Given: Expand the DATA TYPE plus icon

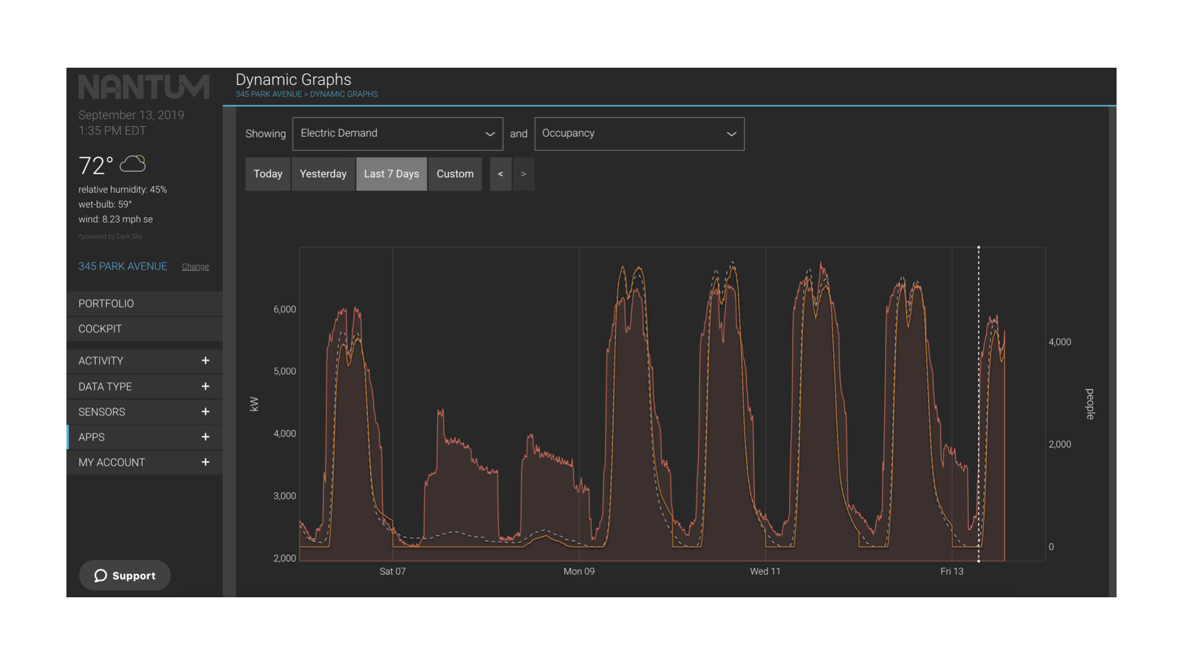Looking at the screenshot, I should click(x=205, y=387).
